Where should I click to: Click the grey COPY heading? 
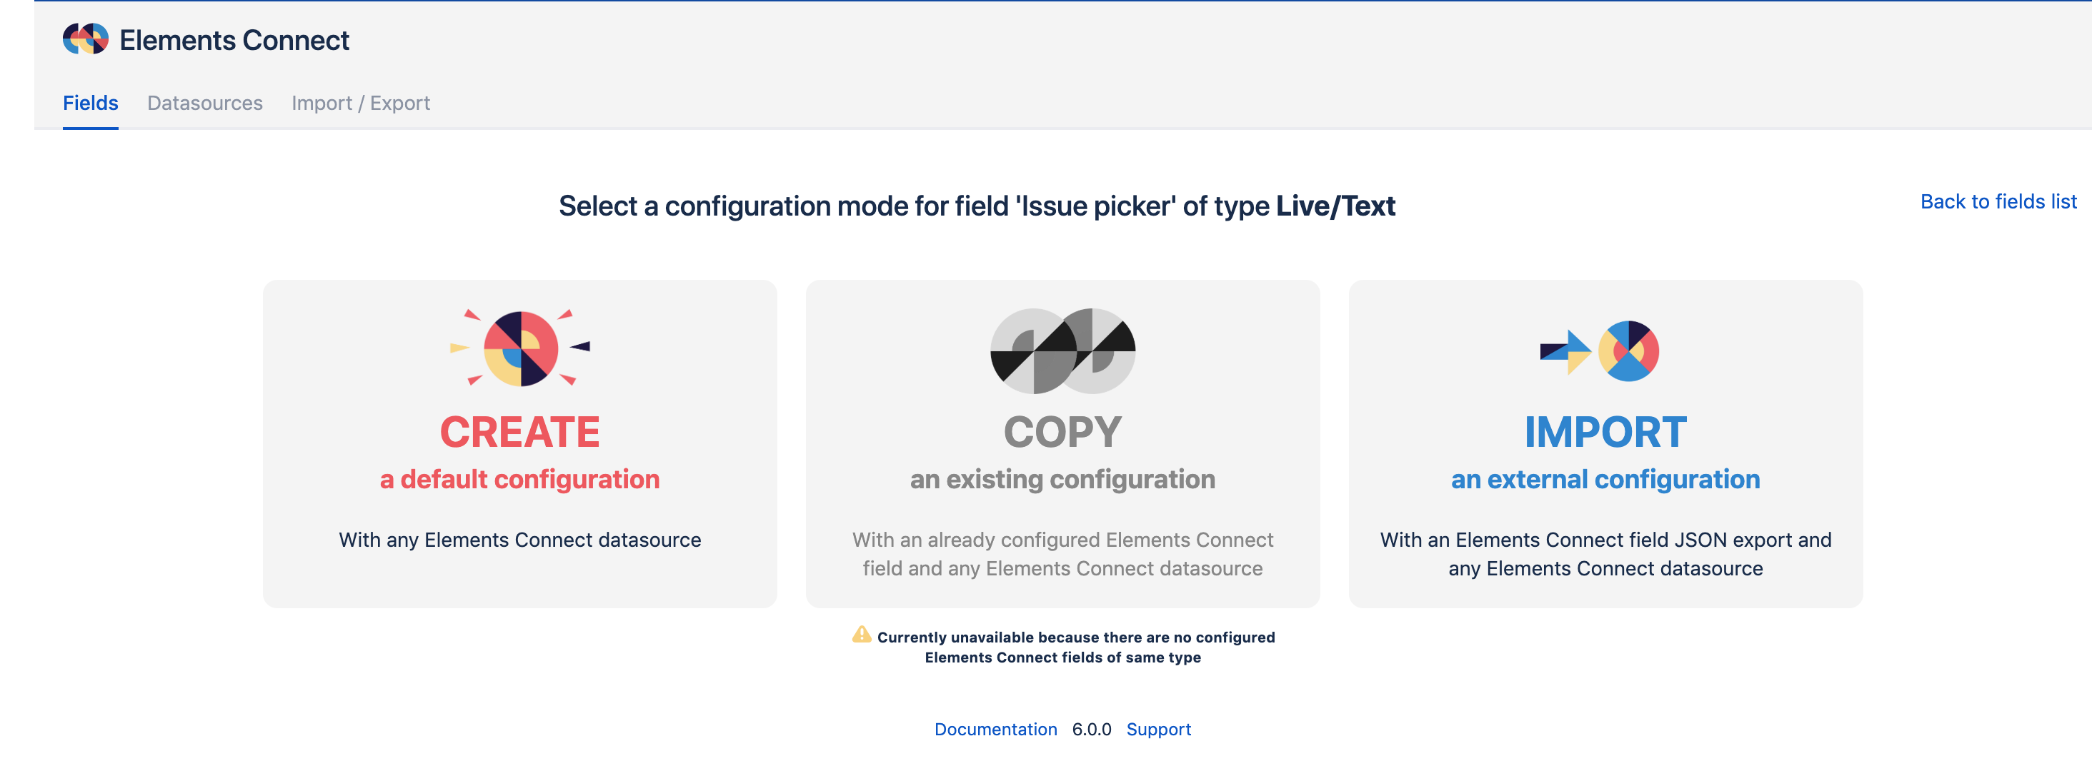1062,432
